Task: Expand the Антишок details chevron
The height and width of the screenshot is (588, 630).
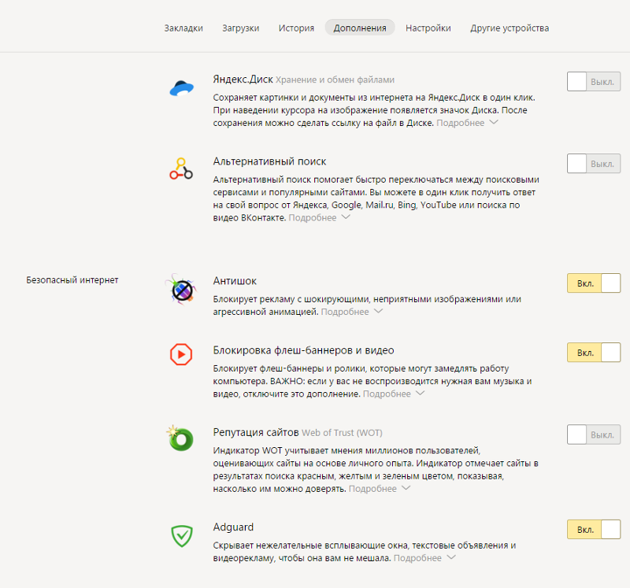Action: pyautogui.click(x=379, y=311)
